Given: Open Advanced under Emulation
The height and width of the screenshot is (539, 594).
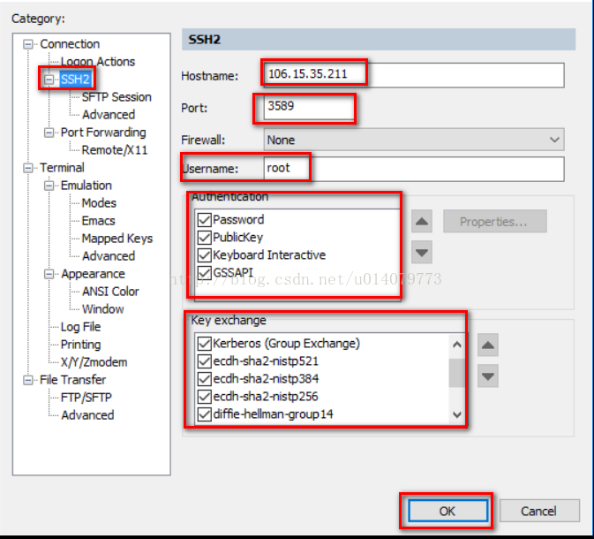Looking at the screenshot, I should coord(109,256).
